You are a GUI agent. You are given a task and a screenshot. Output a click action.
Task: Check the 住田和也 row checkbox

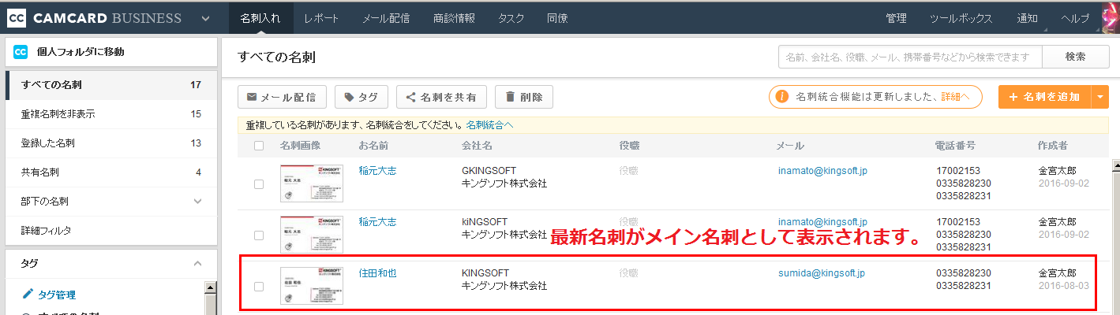click(x=259, y=287)
